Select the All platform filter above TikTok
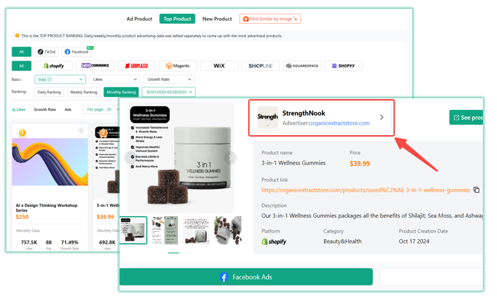 tap(22, 51)
